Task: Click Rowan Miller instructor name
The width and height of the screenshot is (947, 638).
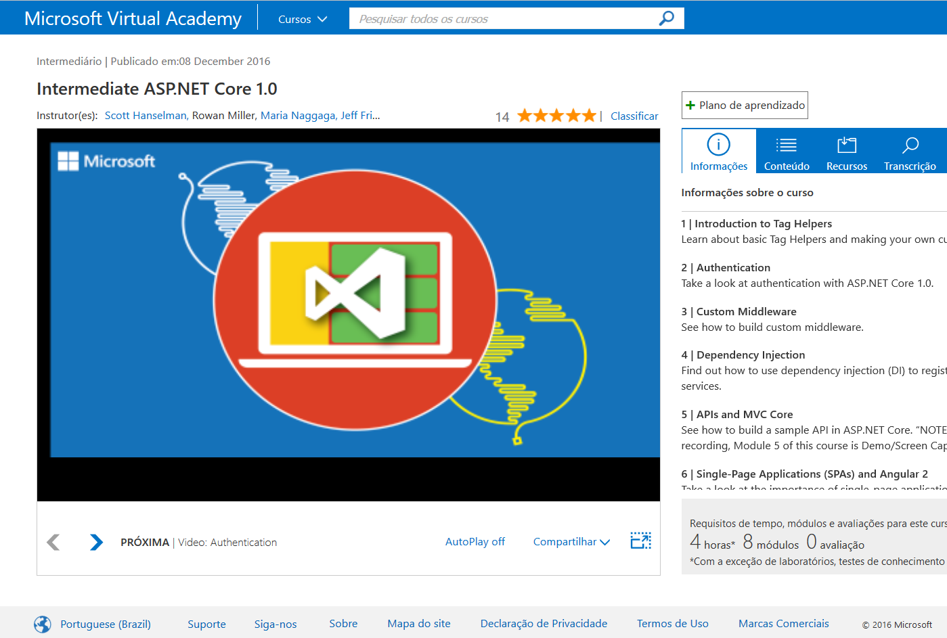Action: 225,116
